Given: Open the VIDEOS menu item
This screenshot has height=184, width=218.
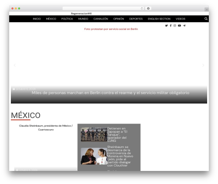Looking at the screenshot, I should 181,19.
